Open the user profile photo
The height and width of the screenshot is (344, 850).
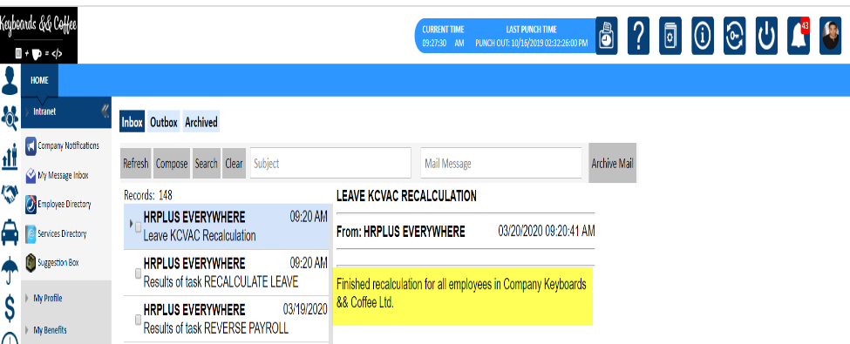point(830,36)
